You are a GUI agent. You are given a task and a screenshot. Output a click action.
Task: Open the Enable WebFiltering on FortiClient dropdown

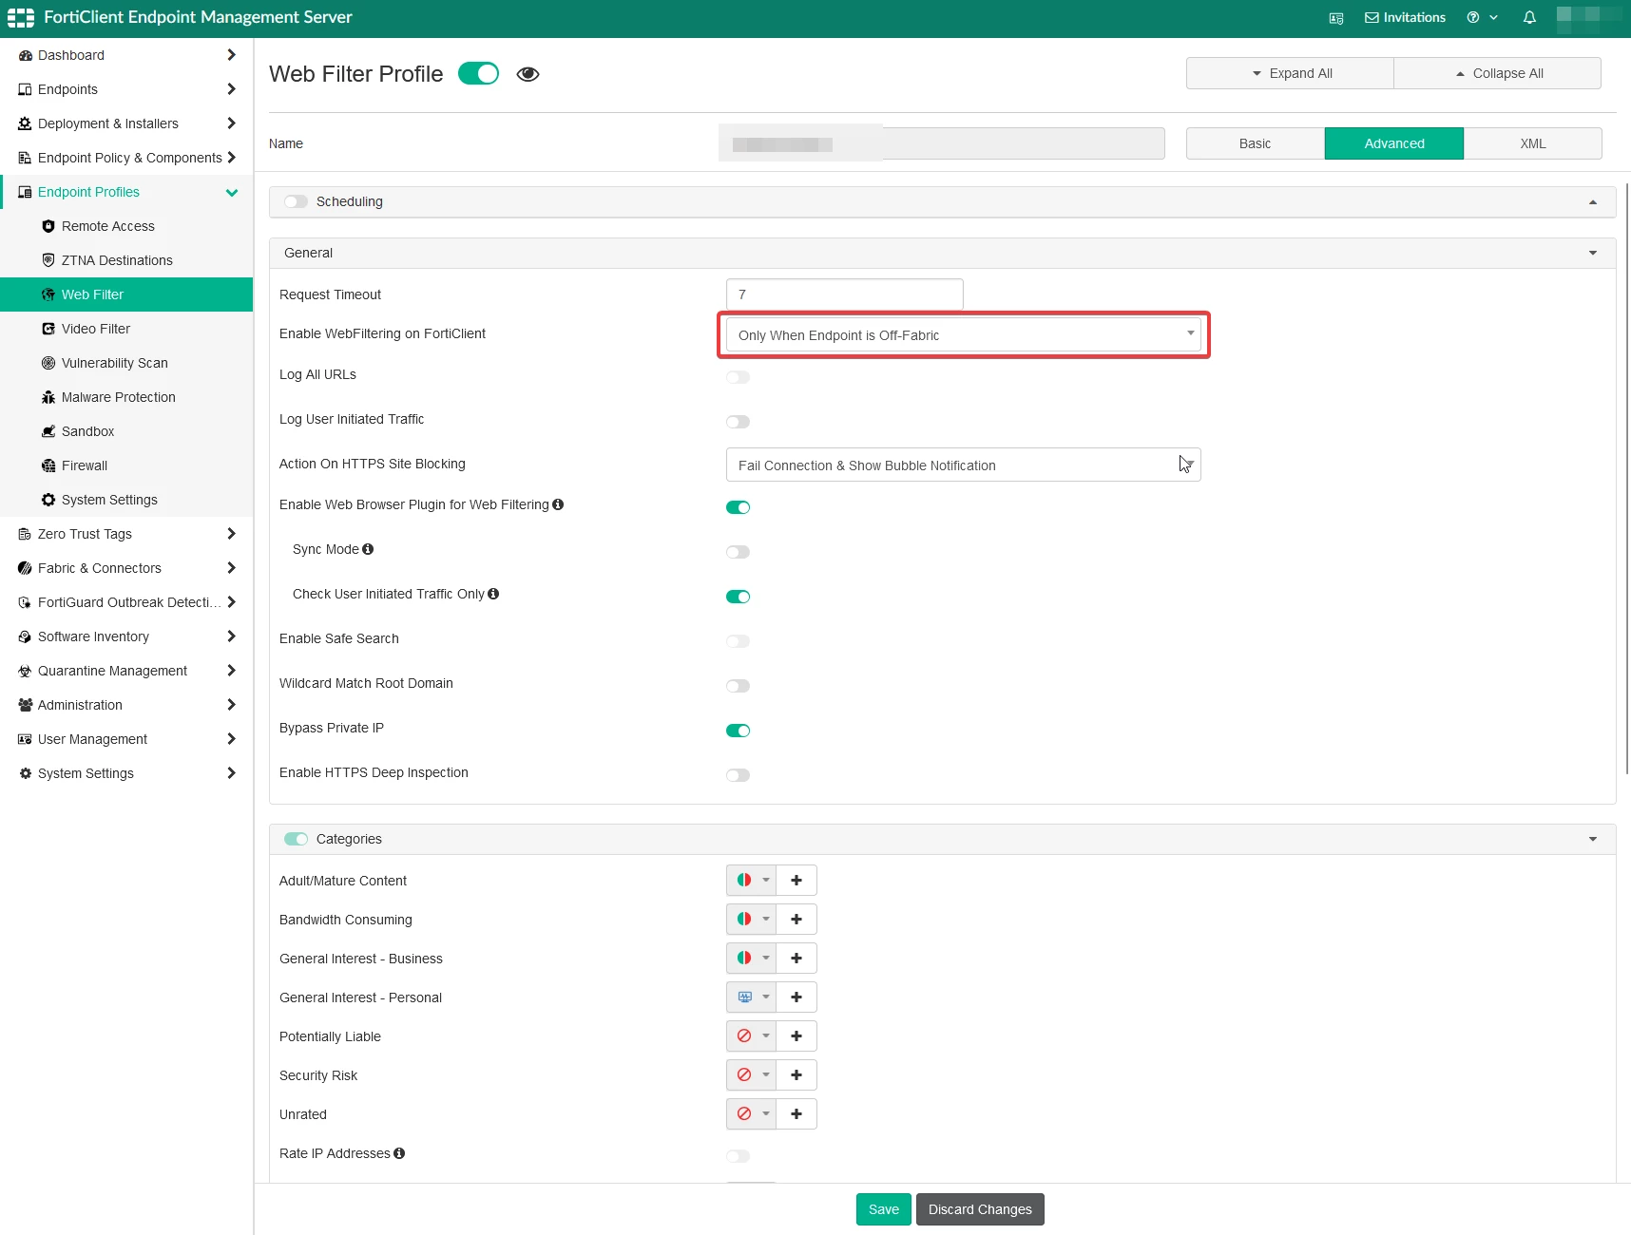coord(963,334)
